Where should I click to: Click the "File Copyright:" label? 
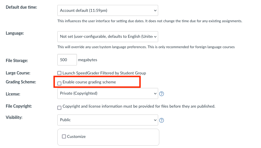19,106
